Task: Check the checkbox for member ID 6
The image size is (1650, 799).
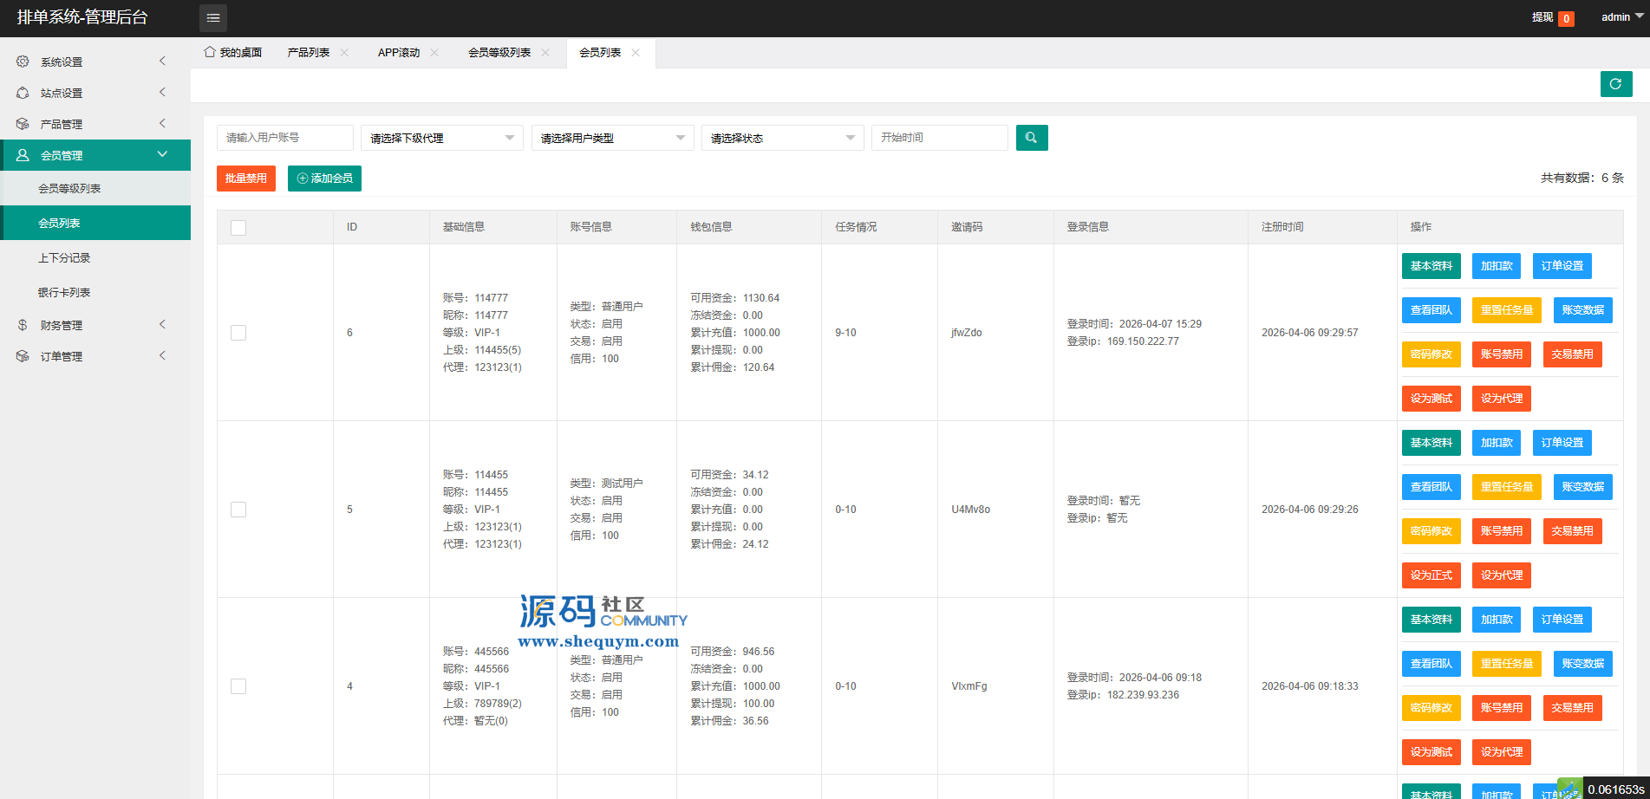Action: (x=238, y=333)
